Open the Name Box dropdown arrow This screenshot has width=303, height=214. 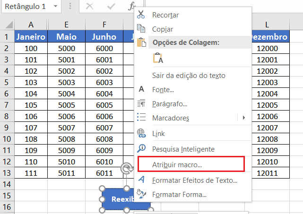(x=56, y=7)
